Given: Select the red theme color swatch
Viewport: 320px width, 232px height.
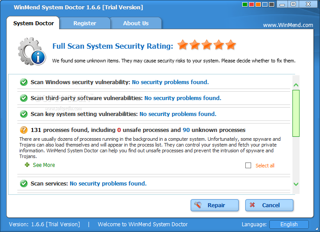Looking at the screenshot, I should (252, 4).
